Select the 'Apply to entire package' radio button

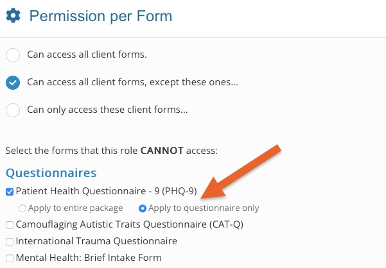[22, 208]
